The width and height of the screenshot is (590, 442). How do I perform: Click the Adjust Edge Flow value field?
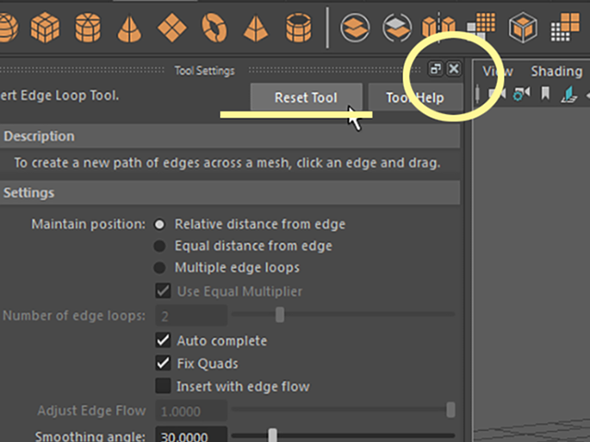[192, 411]
